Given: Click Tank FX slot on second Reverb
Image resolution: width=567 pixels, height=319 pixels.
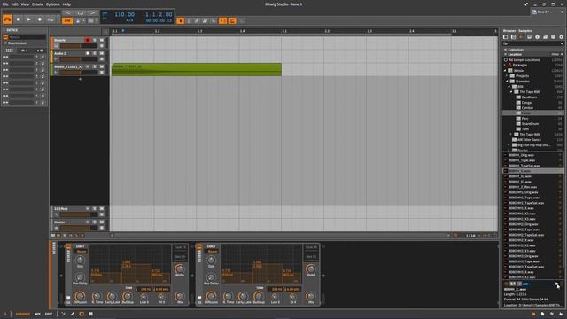Looking at the screenshot, I should click(311, 247).
